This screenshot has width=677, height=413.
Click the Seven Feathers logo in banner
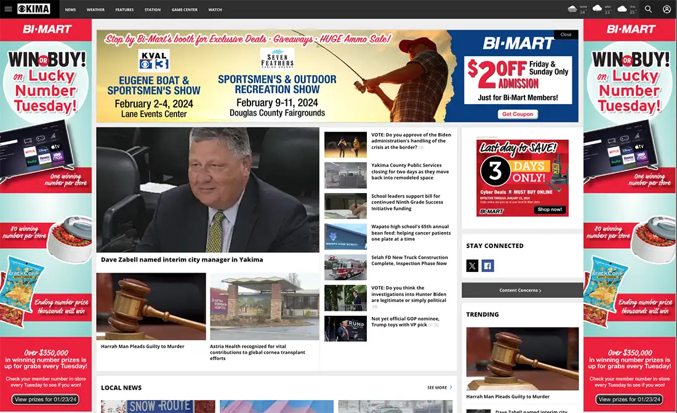(x=277, y=58)
